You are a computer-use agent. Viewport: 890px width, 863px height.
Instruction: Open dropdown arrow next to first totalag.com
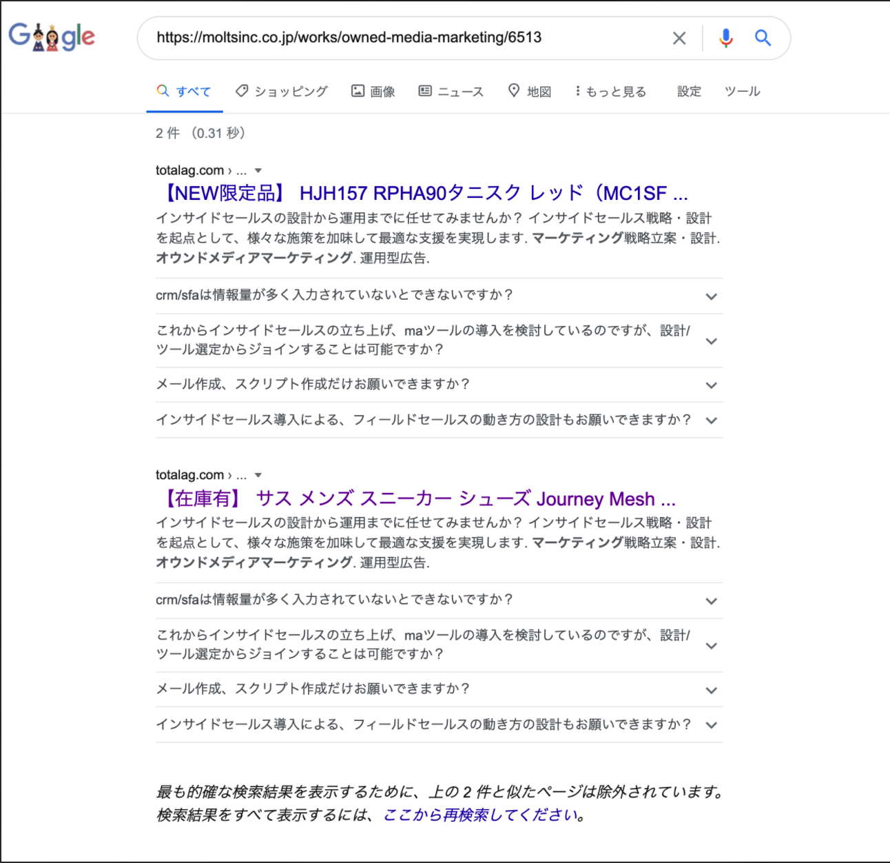click(258, 170)
